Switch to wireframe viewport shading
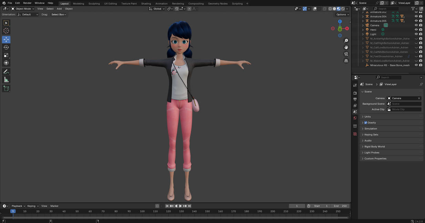425x223 pixels. pos(330,9)
